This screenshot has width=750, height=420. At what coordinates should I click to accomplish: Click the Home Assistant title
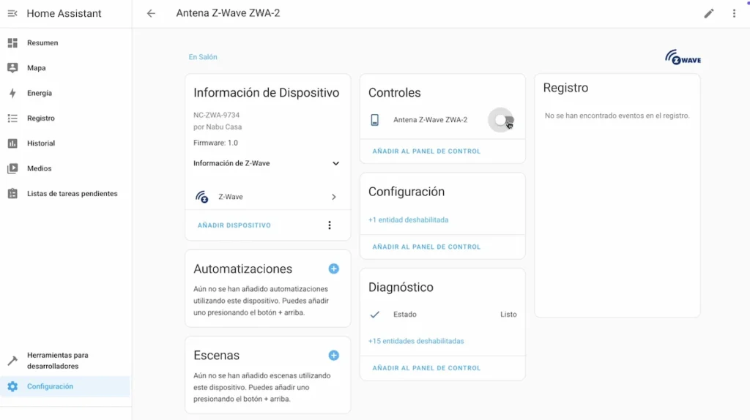tap(64, 13)
